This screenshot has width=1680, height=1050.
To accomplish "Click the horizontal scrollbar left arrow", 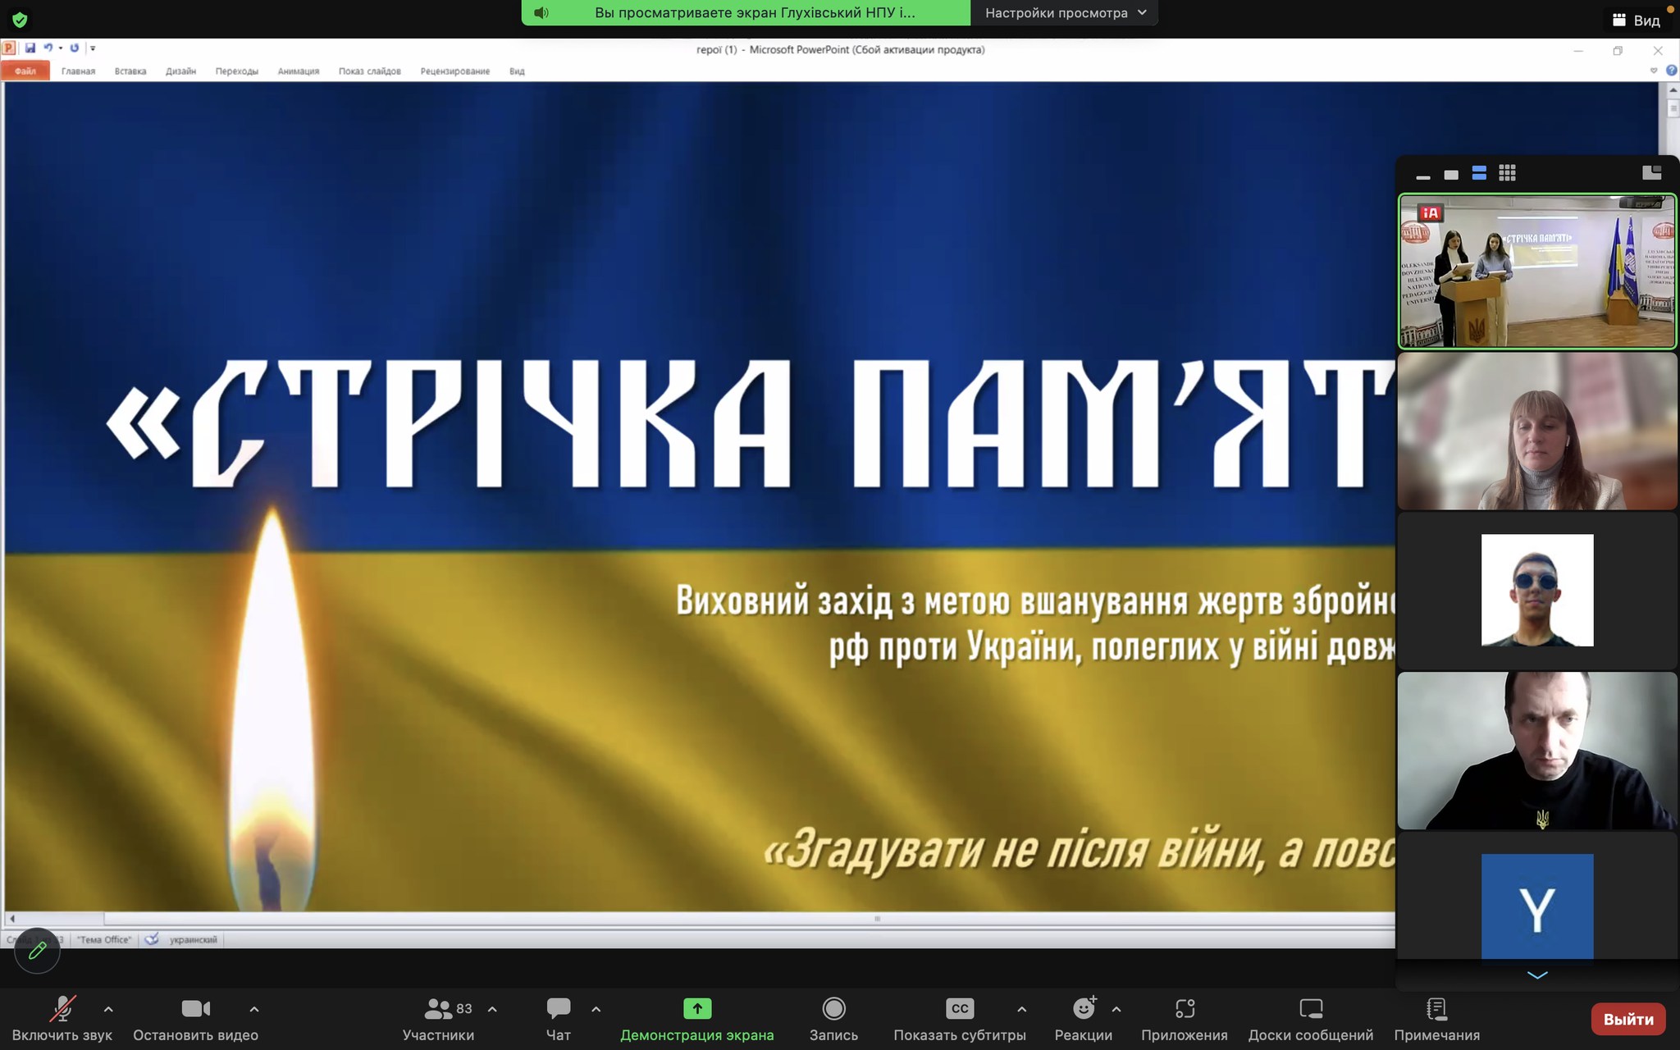I will click(x=11, y=919).
